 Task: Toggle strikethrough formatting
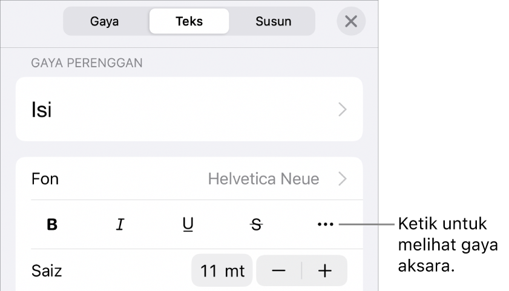(257, 224)
